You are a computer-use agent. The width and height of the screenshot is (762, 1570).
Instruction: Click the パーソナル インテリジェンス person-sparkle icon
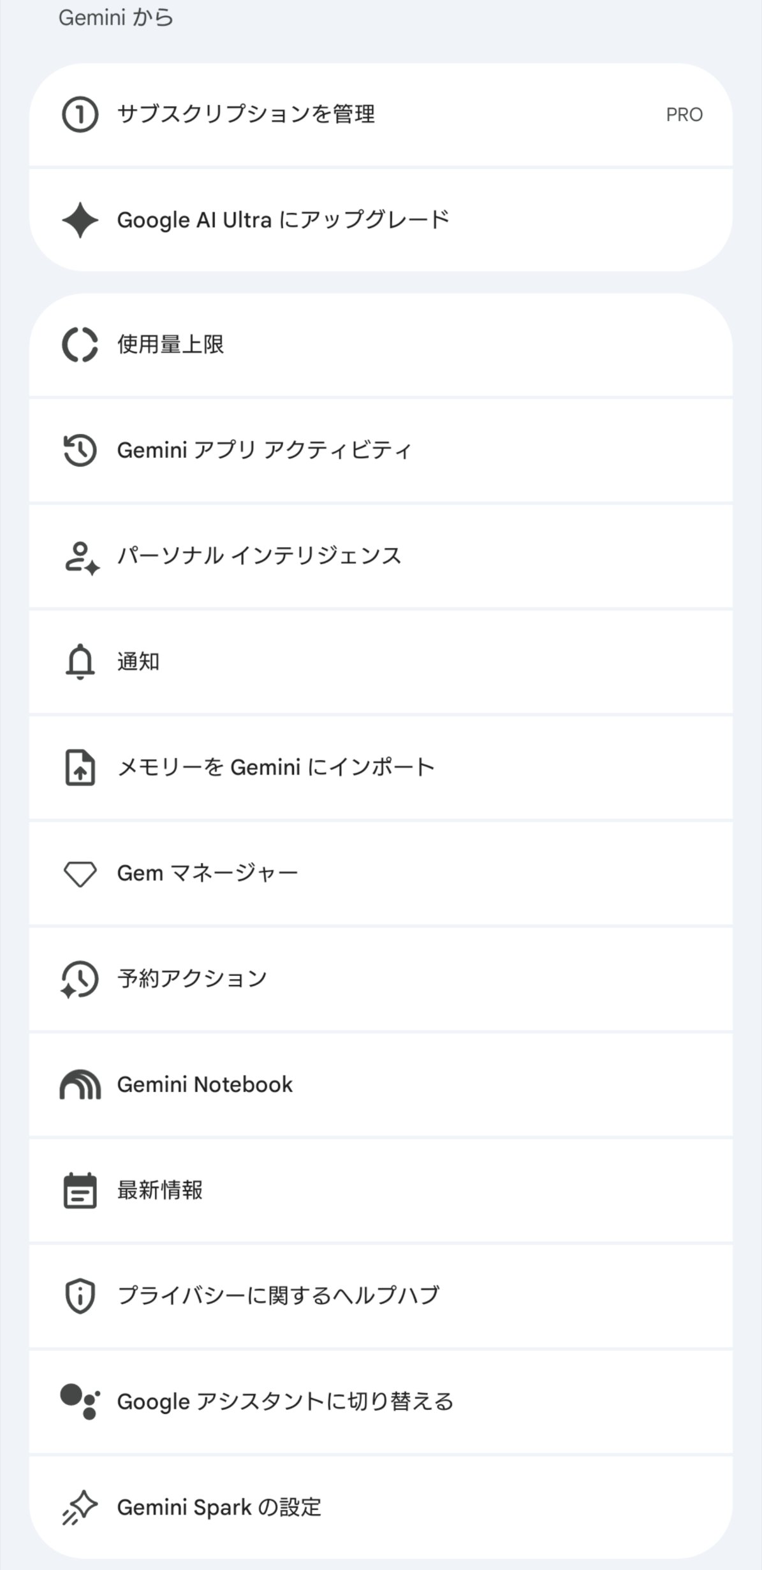click(x=82, y=558)
